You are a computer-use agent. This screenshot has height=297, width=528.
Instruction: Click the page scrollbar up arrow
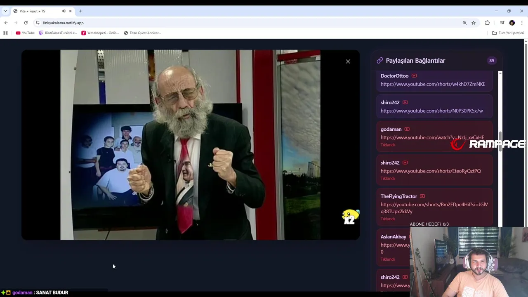click(526, 41)
